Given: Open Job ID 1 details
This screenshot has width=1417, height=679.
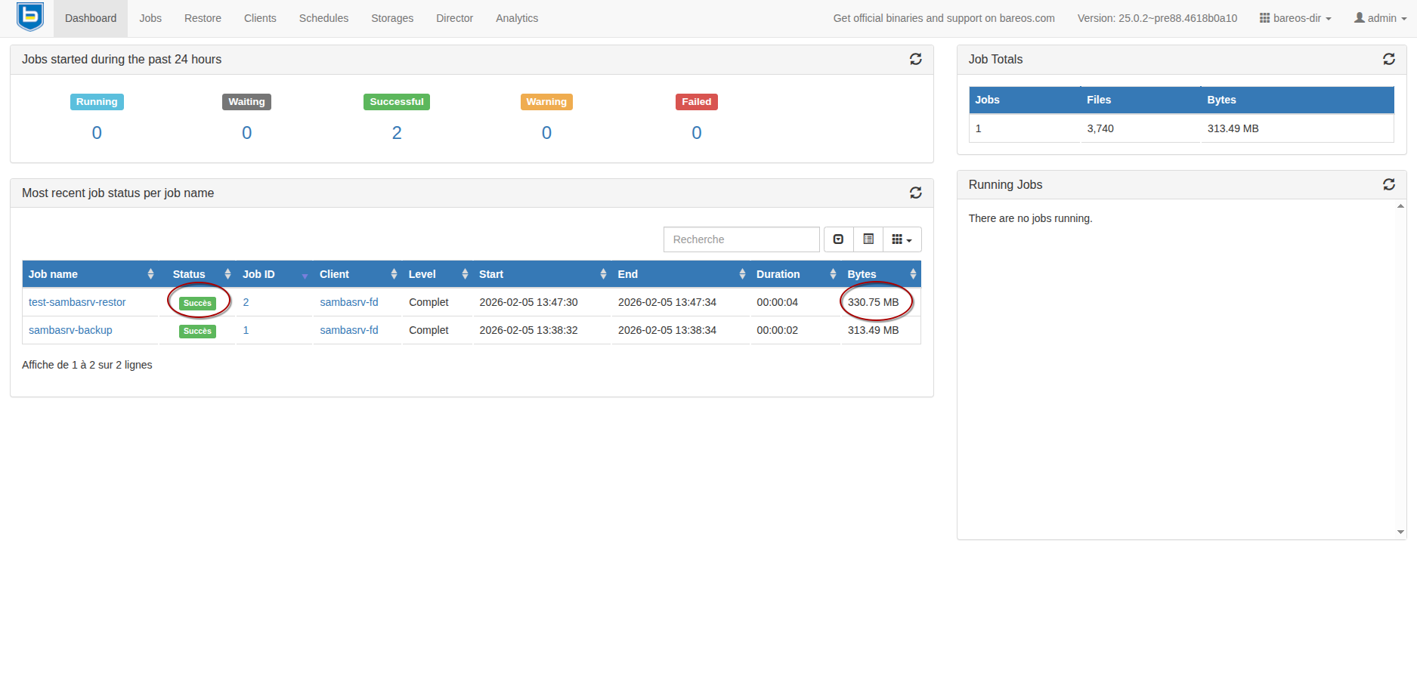Looking at the screenshot, I should [246, 330].
